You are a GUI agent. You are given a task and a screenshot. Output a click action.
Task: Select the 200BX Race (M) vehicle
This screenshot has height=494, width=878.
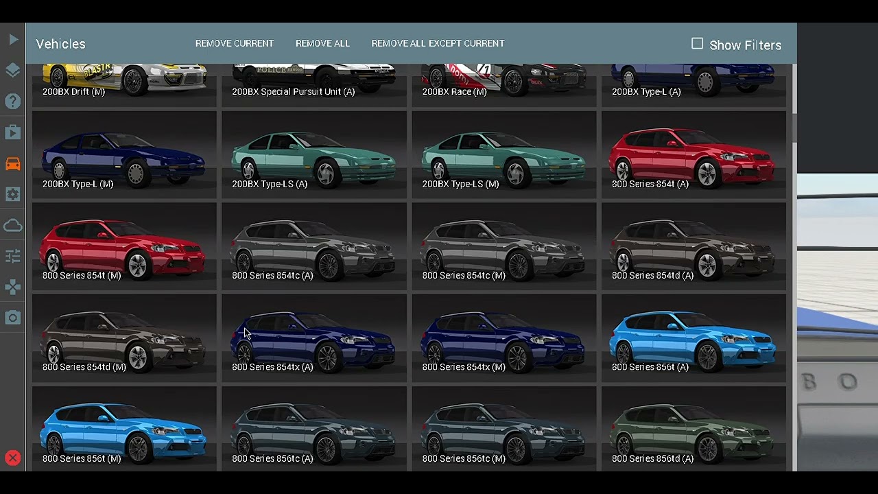tap(504, 85)
